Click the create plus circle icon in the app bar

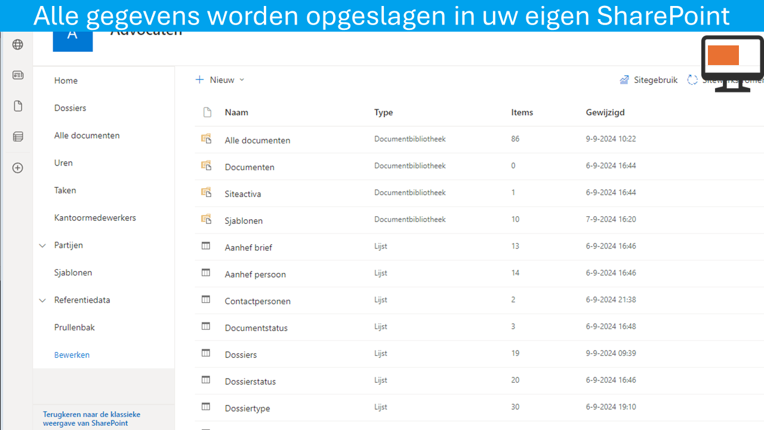click(18, 168)
